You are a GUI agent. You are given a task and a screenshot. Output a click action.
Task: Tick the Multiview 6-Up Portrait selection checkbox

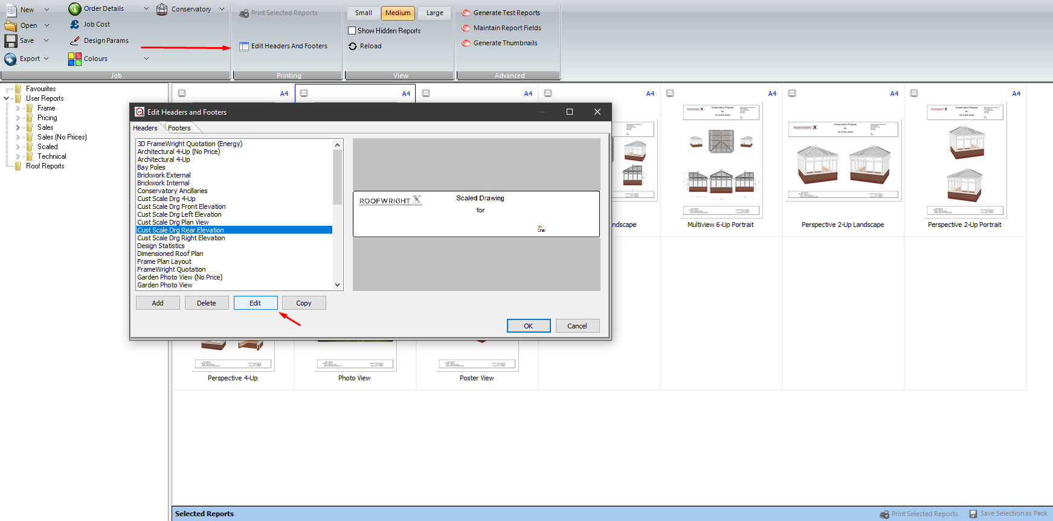[x=670, y=93]
